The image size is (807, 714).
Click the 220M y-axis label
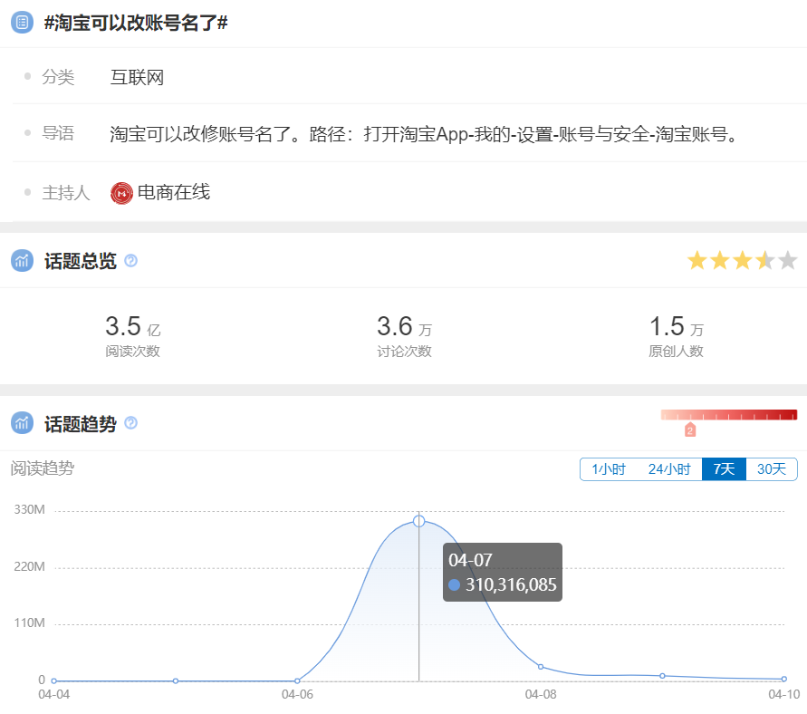point(29,567)
